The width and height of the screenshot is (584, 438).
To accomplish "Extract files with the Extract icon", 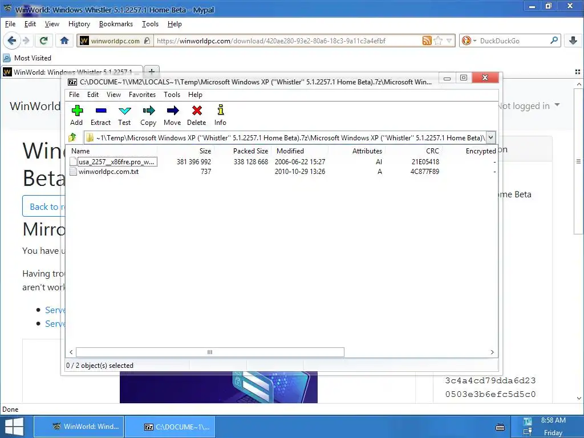I will [100, 115].
